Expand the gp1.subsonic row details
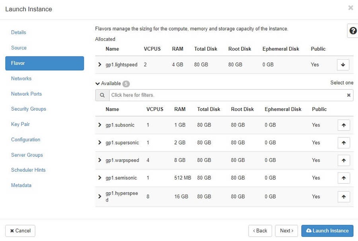The width and height of the screenshot is (358, 241). [100, 125]
